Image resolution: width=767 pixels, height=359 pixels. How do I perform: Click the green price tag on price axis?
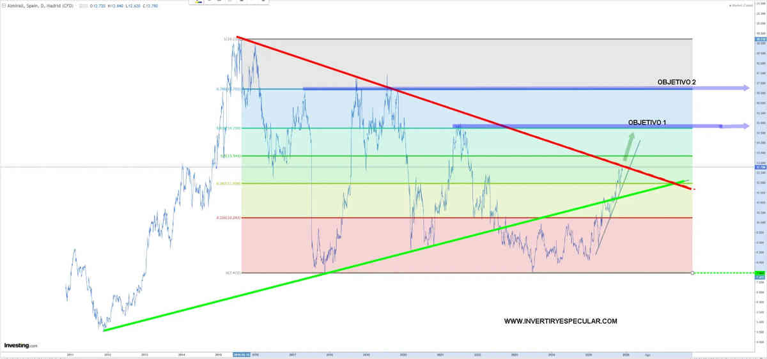759,273
